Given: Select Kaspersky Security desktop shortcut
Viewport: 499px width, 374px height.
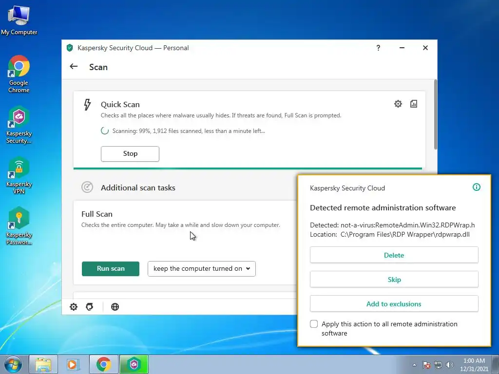Looking at the screenshot, I should (x=19, y=125).
